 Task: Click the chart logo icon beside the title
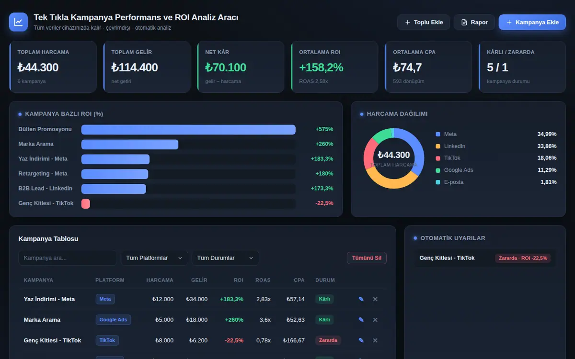point(18,22)
